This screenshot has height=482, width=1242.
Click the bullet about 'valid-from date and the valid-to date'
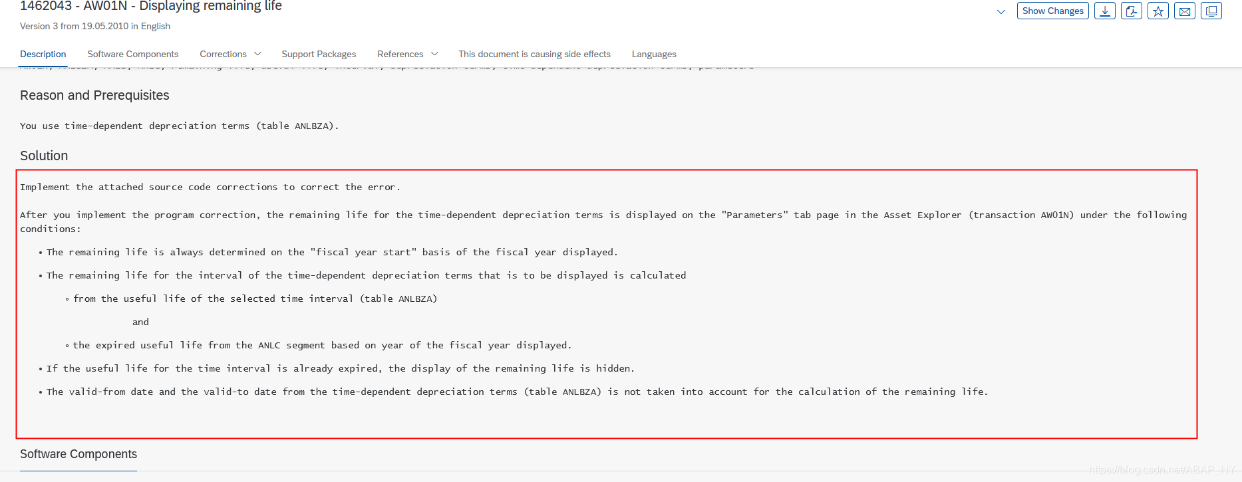pyautogui.click(x=517, y=392)
